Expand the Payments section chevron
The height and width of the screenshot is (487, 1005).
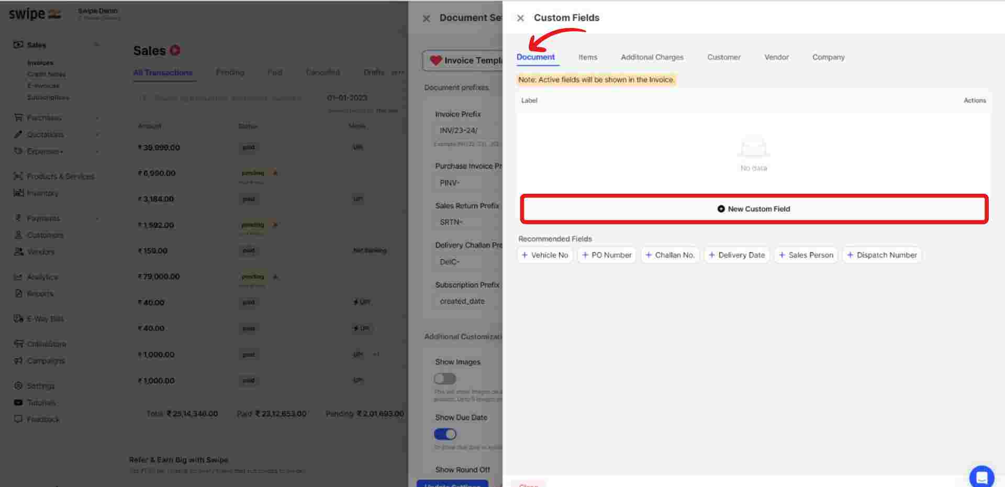click(97, 218)
